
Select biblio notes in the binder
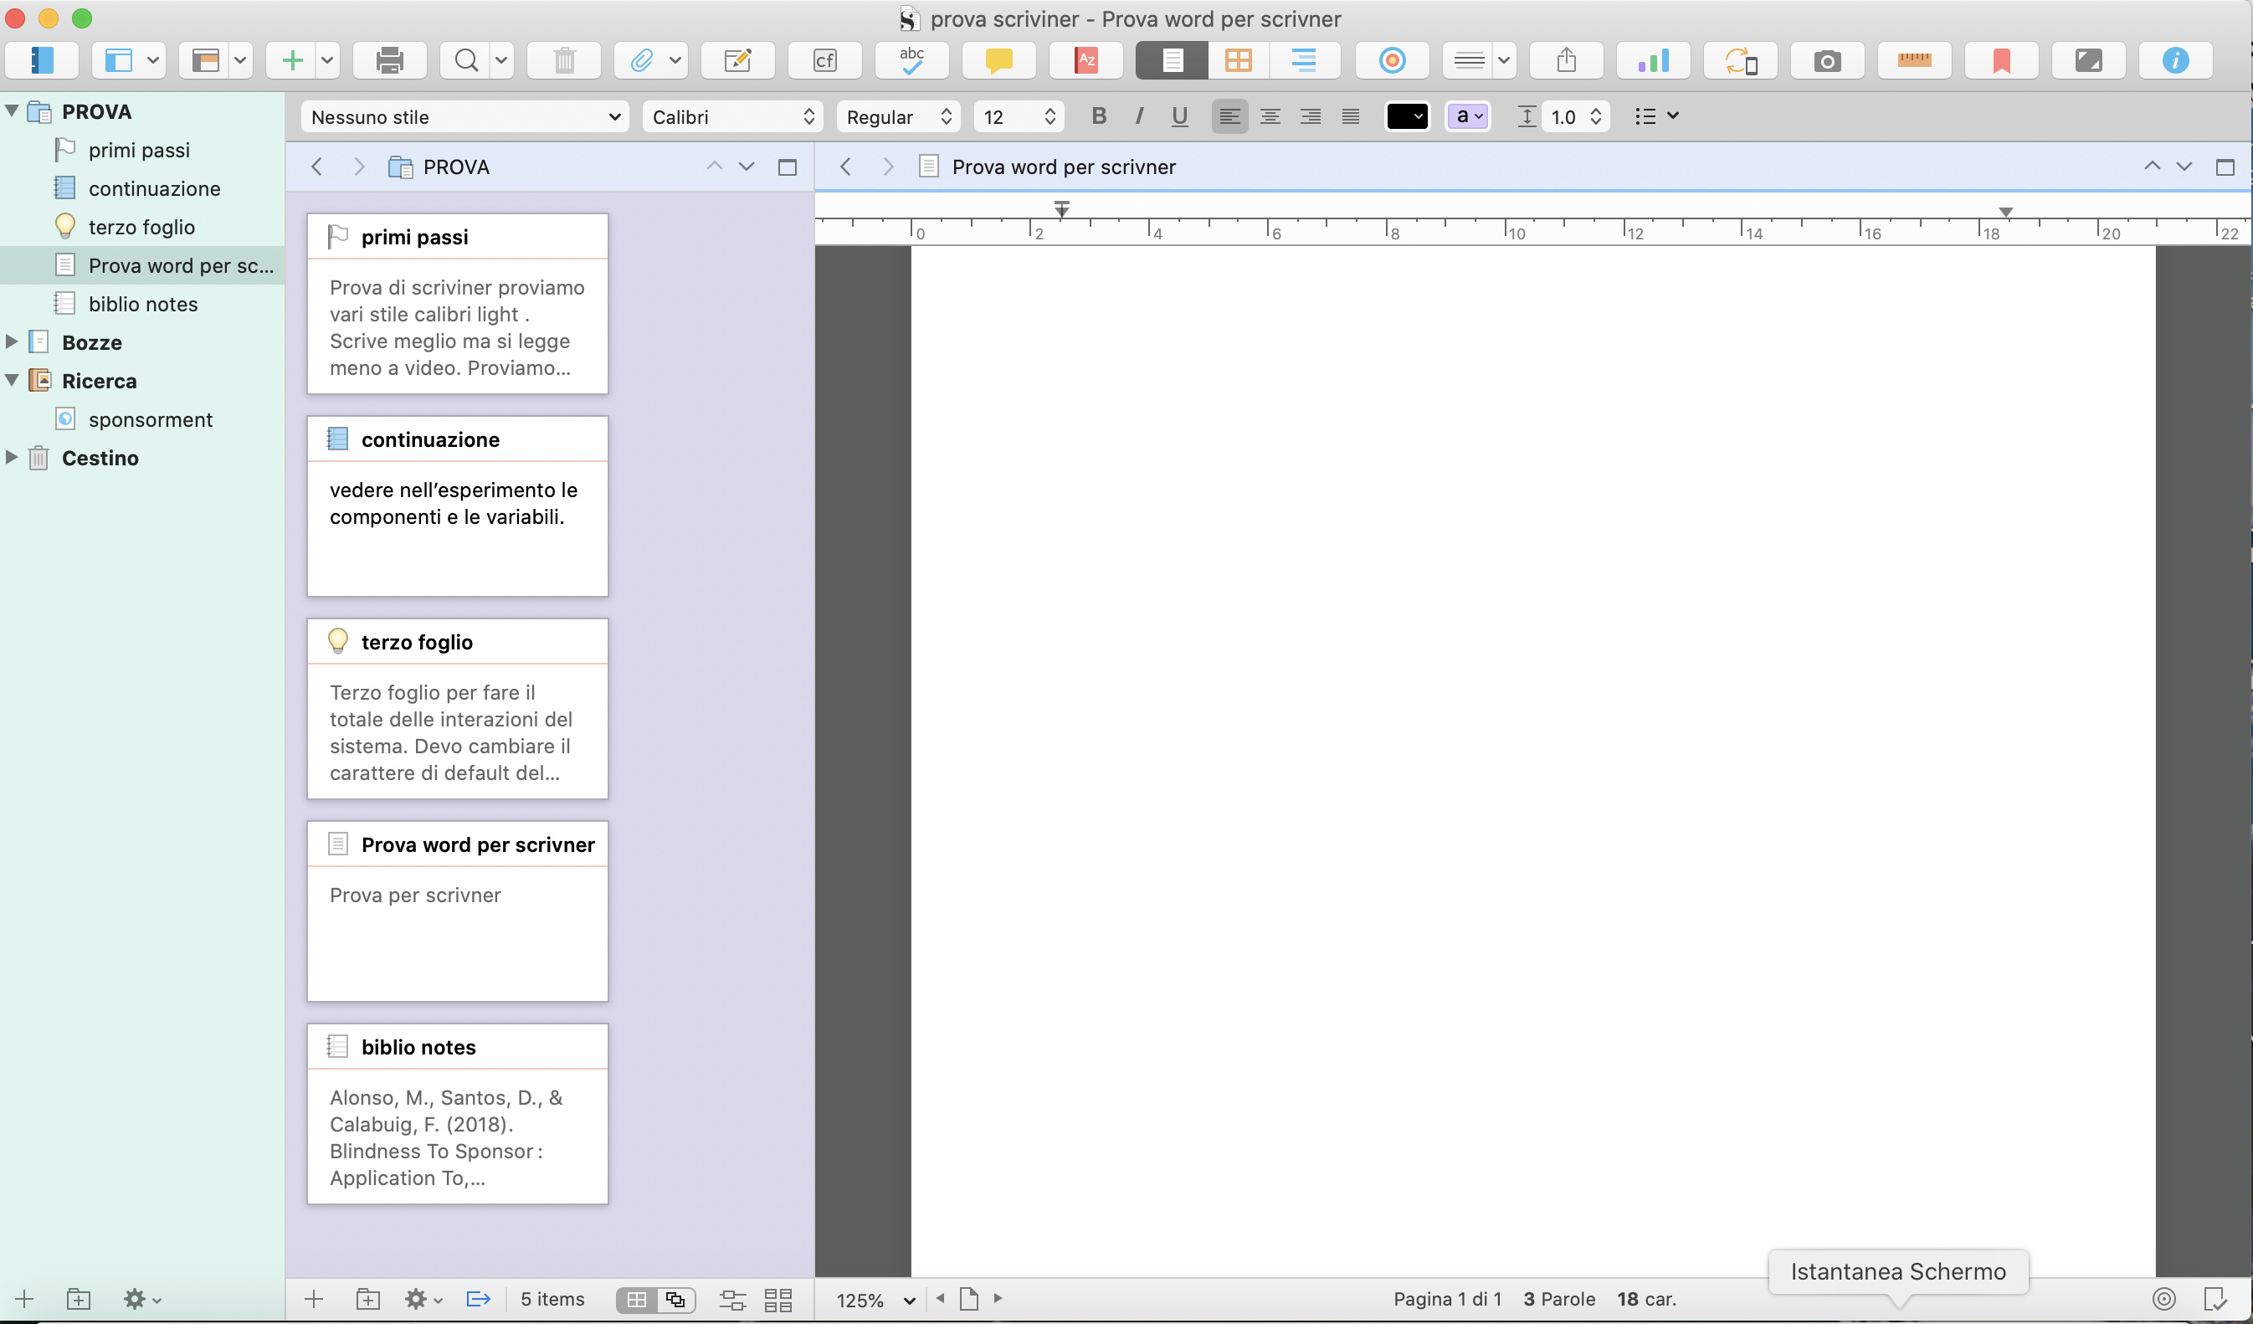pos(143,304)
